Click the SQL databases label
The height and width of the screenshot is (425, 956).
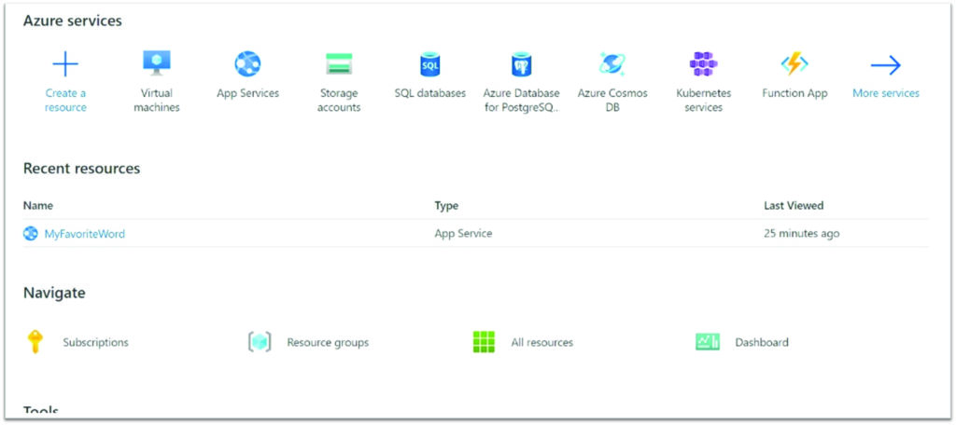click(430, 93)
